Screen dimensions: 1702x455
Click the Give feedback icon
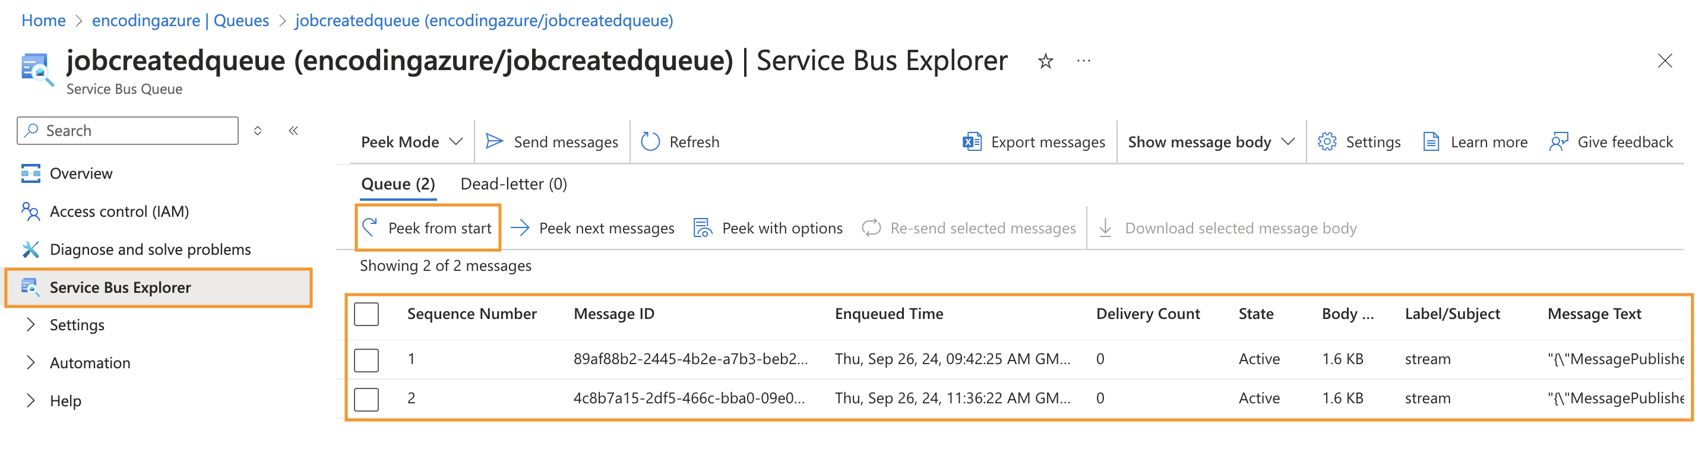(1558, 142)
